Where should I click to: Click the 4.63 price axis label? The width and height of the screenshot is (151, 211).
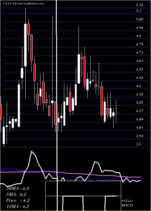(x=140, y=61)
